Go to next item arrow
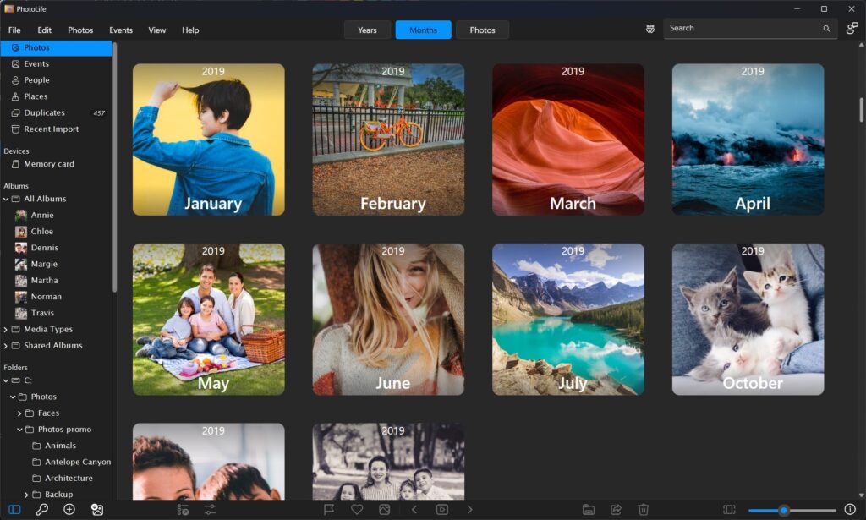The width and height of the screenshot is (866, 520). coord(470,510)
